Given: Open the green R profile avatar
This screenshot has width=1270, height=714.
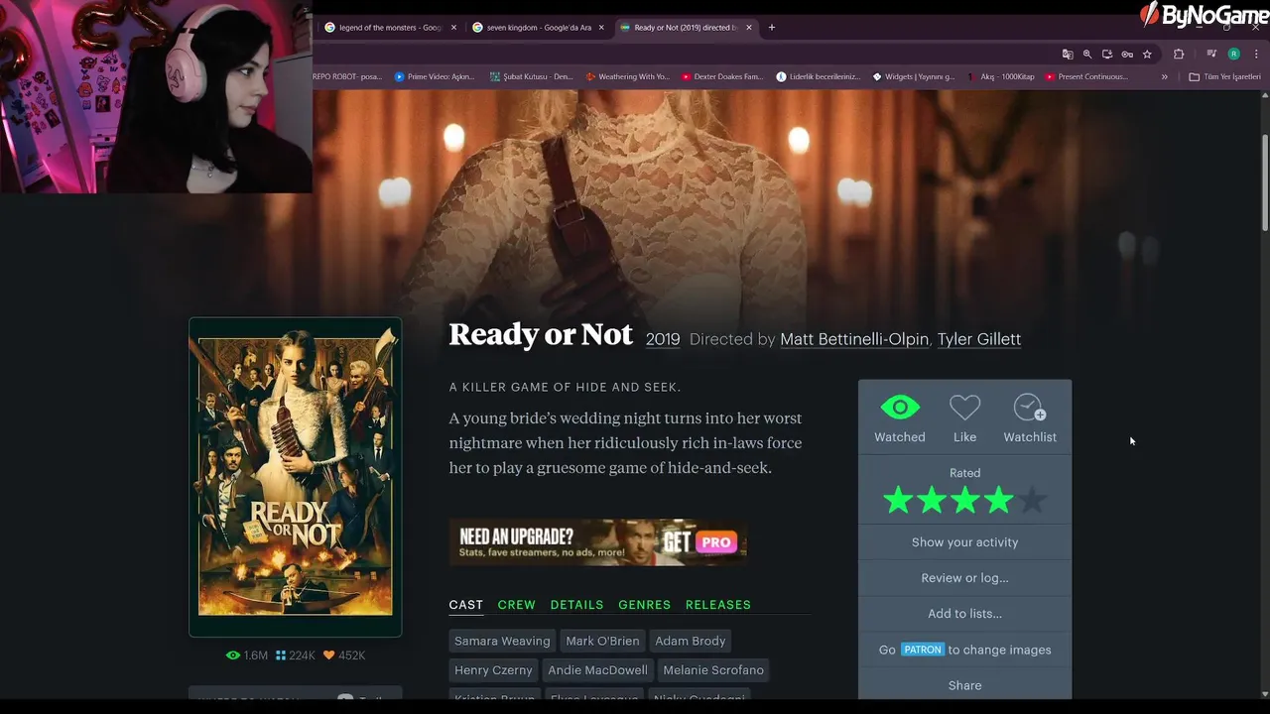Looking at the screenshot, I should tap(1234, 55).
